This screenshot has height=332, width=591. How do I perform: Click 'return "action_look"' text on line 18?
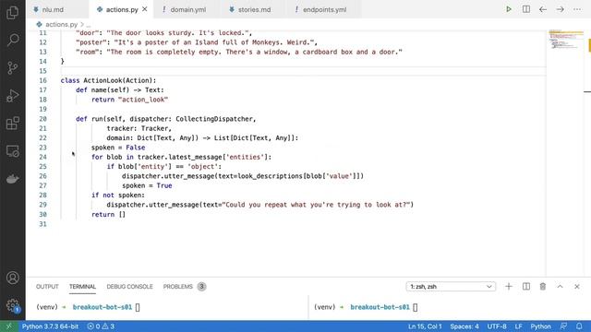tap(129, 100)
